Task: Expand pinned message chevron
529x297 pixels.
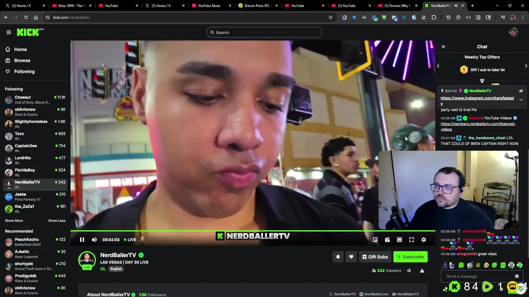Action: point(521,100)
